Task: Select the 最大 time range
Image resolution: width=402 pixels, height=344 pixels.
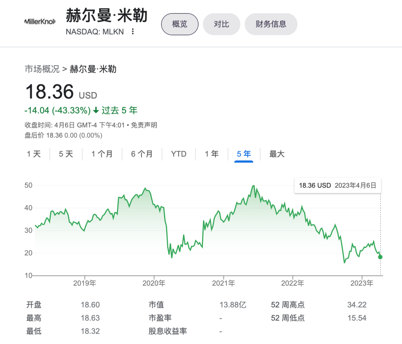Action: pos(277,154)
